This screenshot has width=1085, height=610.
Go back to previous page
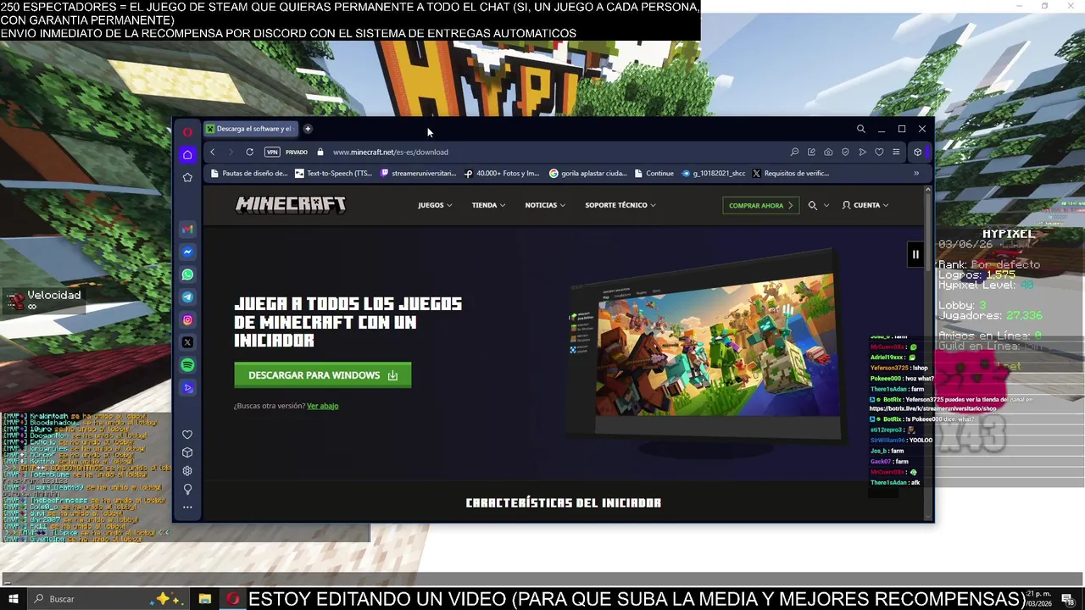(x=212, y=152)
